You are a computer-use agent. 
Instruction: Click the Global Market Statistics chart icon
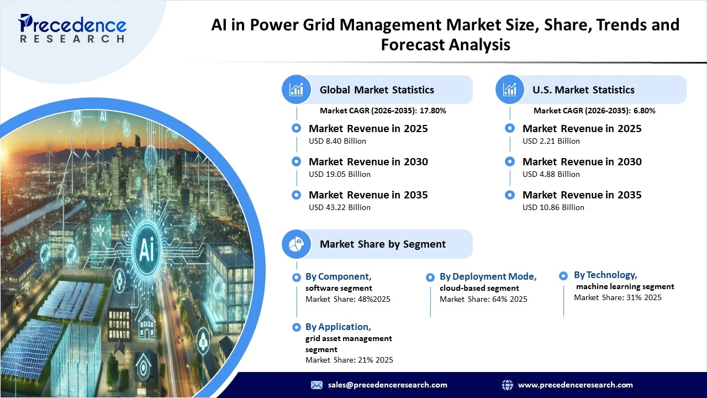point(297,90)
